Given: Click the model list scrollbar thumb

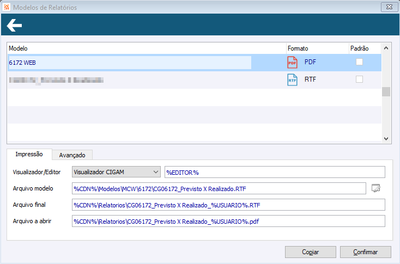Looking at the screenshot, I should pos(386,92).
